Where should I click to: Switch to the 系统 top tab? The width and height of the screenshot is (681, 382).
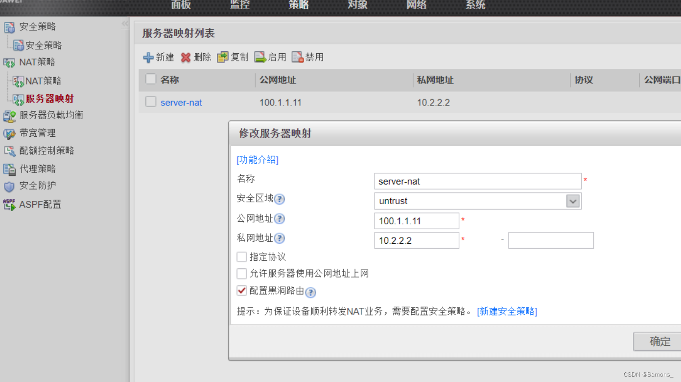[475, 5]
